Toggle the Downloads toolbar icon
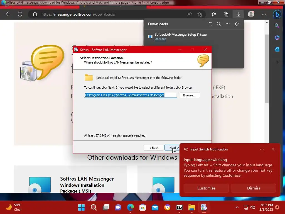285x214 pixels. coord(238,14)
